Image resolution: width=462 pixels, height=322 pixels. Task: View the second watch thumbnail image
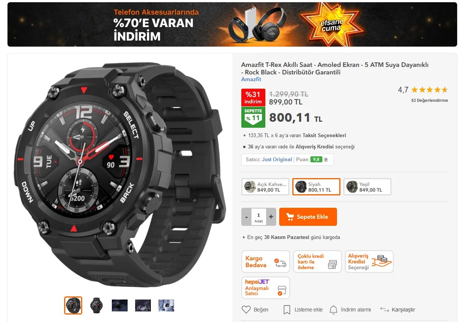click(x=96, y=305)
